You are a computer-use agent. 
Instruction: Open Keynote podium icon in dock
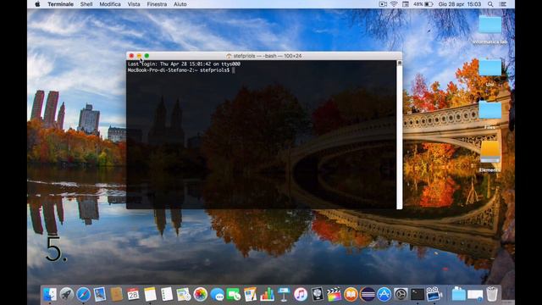coord(284,294)
